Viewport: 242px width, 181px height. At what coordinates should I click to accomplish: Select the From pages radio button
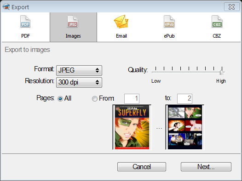95,99
